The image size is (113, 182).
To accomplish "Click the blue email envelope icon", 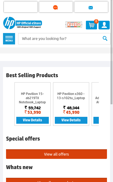I will (x=91, y=8).
